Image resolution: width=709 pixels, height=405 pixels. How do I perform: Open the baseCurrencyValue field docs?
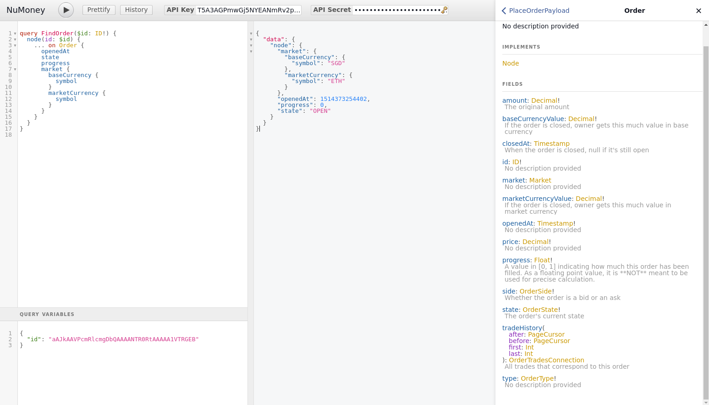coord(533,119)
